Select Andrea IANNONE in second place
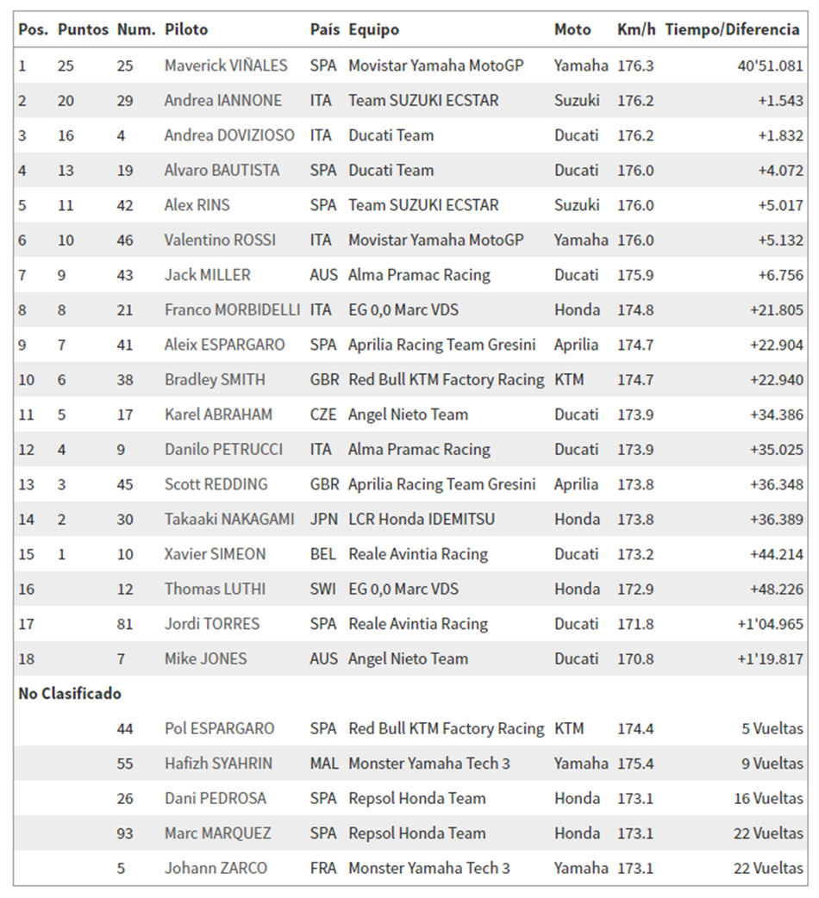Viewport: 819px width, 898px height. click(x=222, y=101)
